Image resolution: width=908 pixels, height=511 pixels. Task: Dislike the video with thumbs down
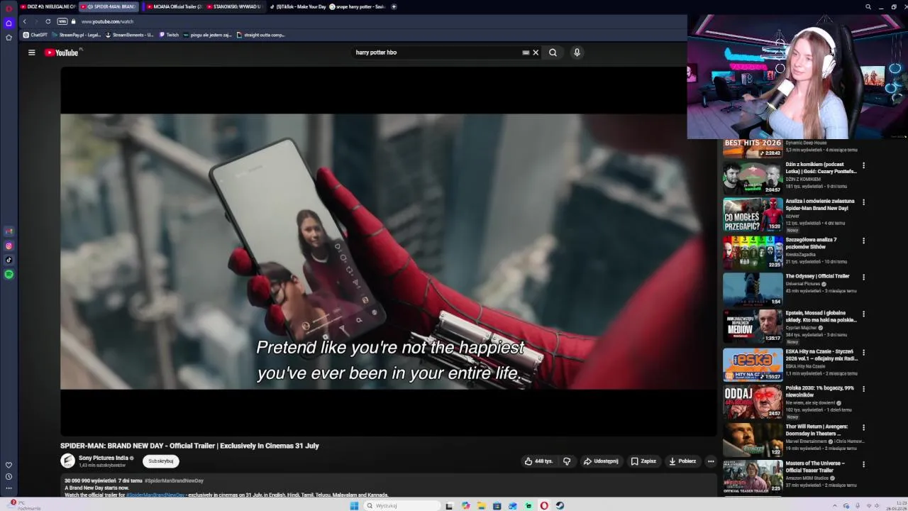point(566,461)
